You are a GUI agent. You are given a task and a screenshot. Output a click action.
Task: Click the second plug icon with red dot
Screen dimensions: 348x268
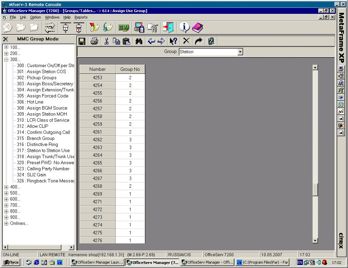point(79,28)
